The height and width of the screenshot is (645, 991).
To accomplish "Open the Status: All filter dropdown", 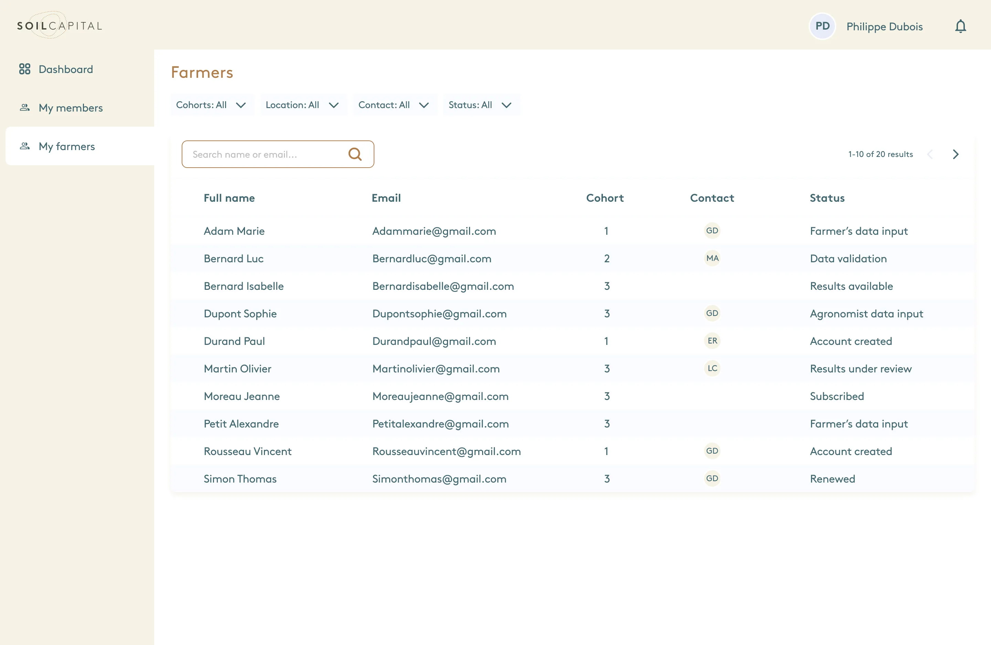I will pyautogui.click(x=481, y=105).
